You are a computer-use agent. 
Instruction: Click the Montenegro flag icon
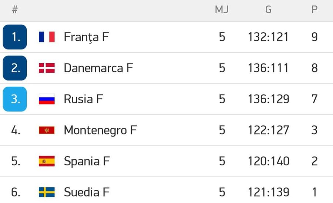point(47,130)
